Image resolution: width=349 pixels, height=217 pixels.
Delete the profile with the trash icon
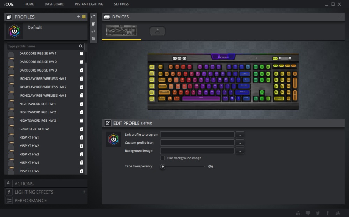(x=93, y=39)
